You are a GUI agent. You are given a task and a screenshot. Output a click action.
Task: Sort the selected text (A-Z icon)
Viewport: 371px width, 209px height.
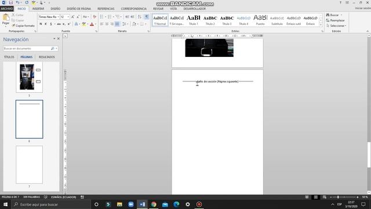pyautogui.click(x=140, y=17)
